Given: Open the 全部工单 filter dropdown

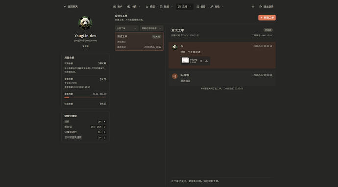Looking at the screenshot, I should [x=126, y=28].
